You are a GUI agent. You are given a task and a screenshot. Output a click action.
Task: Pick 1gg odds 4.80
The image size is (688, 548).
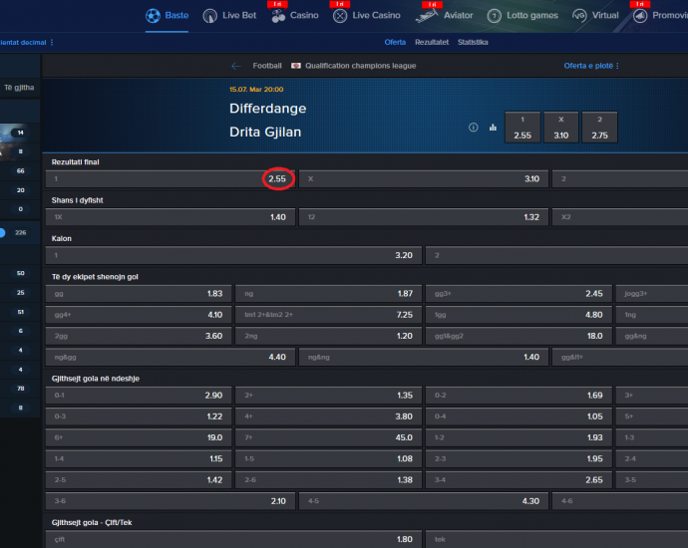[518, 315]
